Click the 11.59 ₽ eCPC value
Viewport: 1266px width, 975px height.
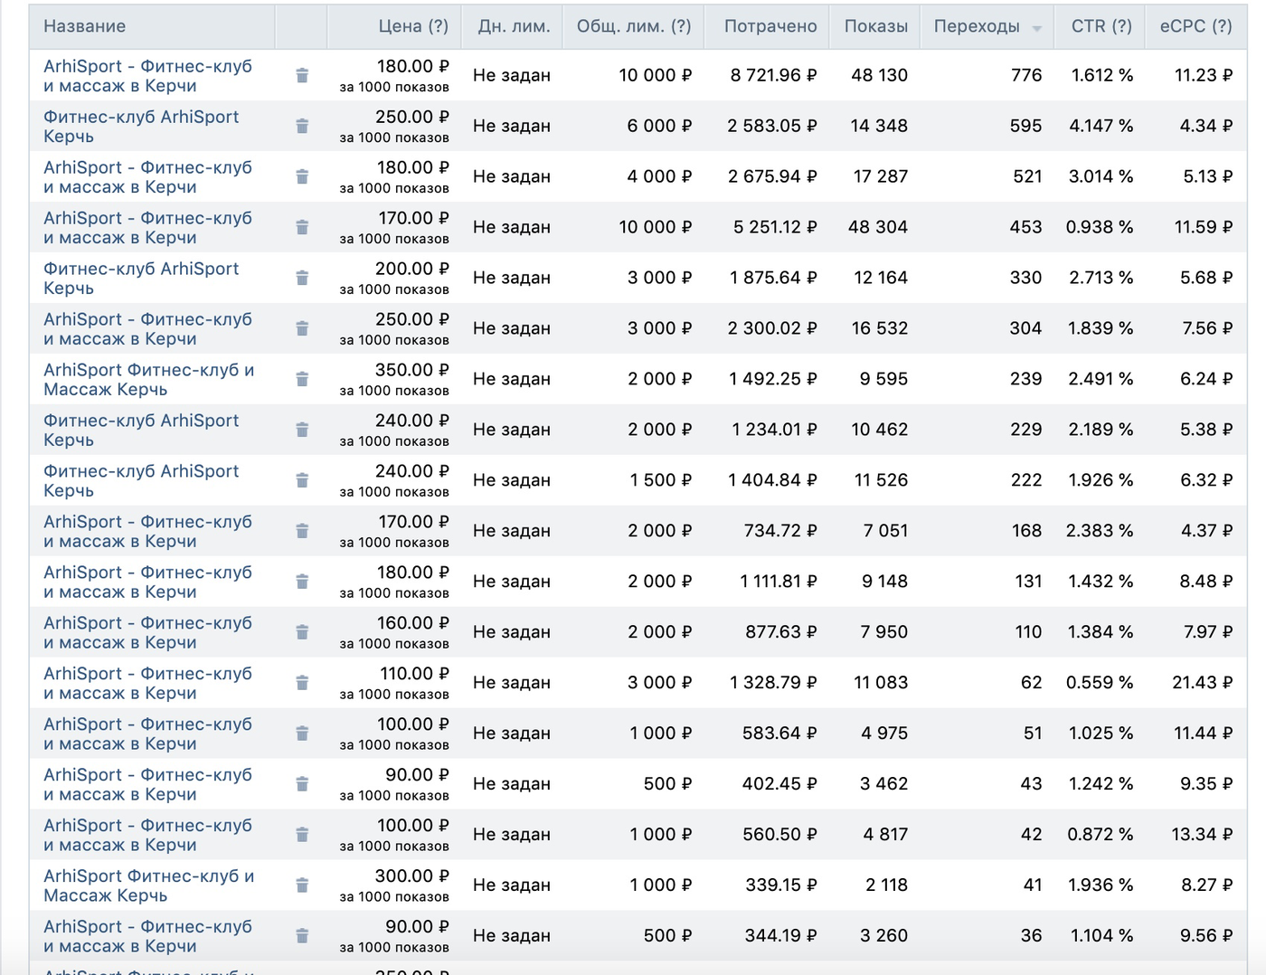click(x=1204, y=228)
